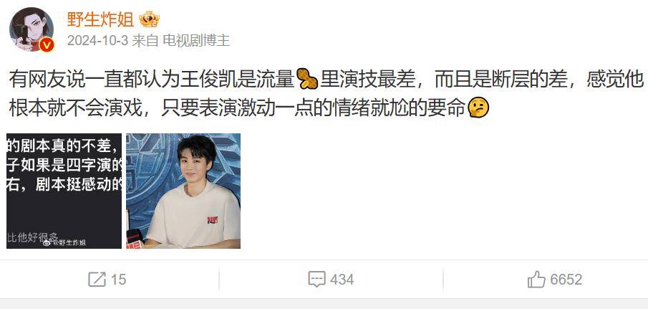Click the peanut emoji in post text
The image size is (648, 309).
coord(307,80)
